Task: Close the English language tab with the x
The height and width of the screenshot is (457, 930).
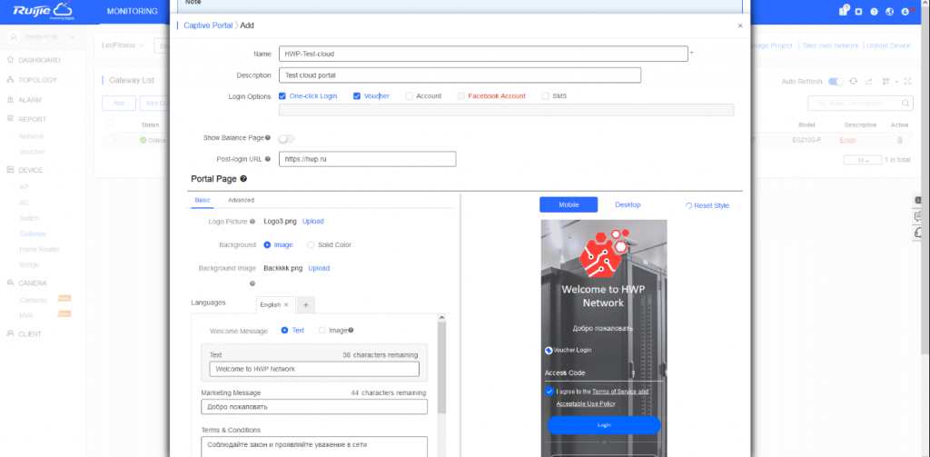Action: 286,304
